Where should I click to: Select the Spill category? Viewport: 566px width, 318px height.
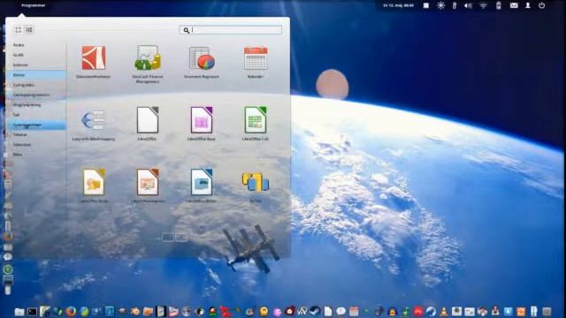(16, 115)
